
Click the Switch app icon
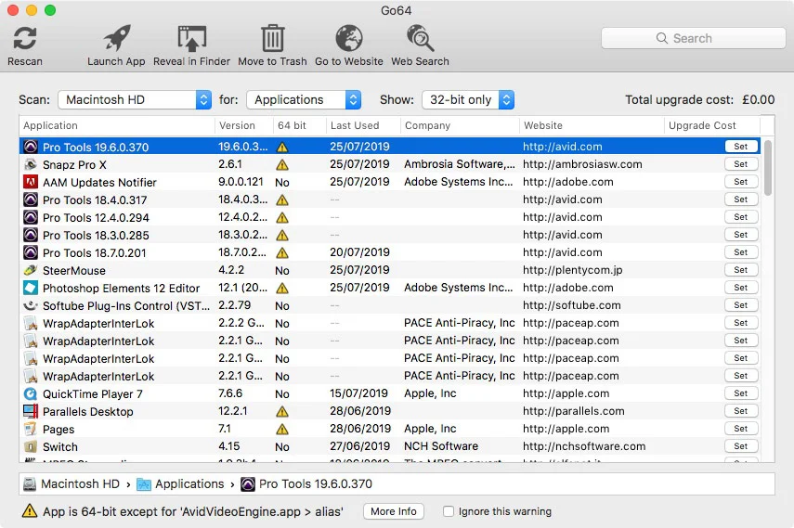31,447
